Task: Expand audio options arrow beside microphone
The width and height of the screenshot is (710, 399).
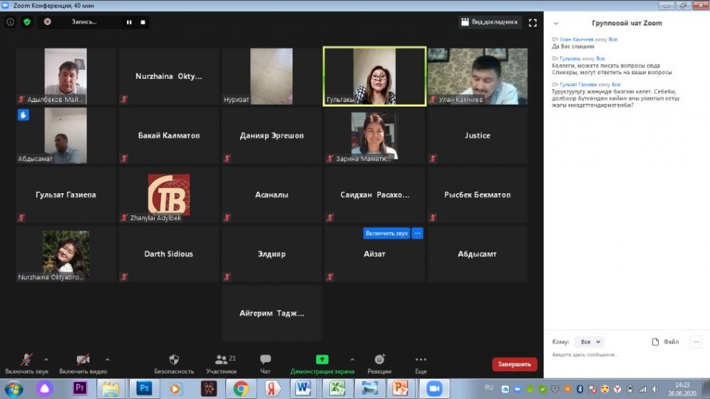Action: tap(46, 360)
